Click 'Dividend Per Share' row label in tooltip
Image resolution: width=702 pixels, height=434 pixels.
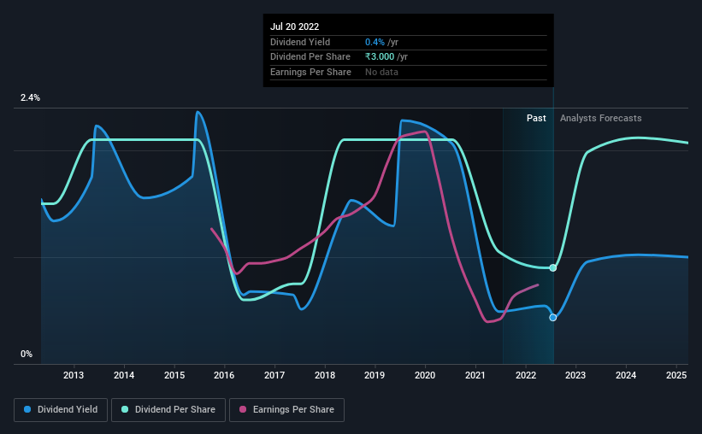310,57
